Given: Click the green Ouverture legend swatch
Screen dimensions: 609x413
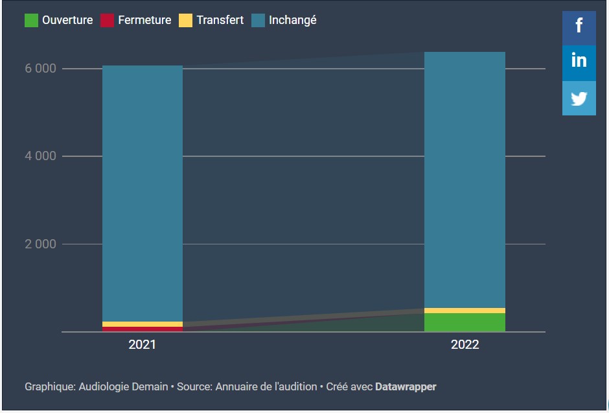Looking at the screenshot, I should tap(31, 21).
